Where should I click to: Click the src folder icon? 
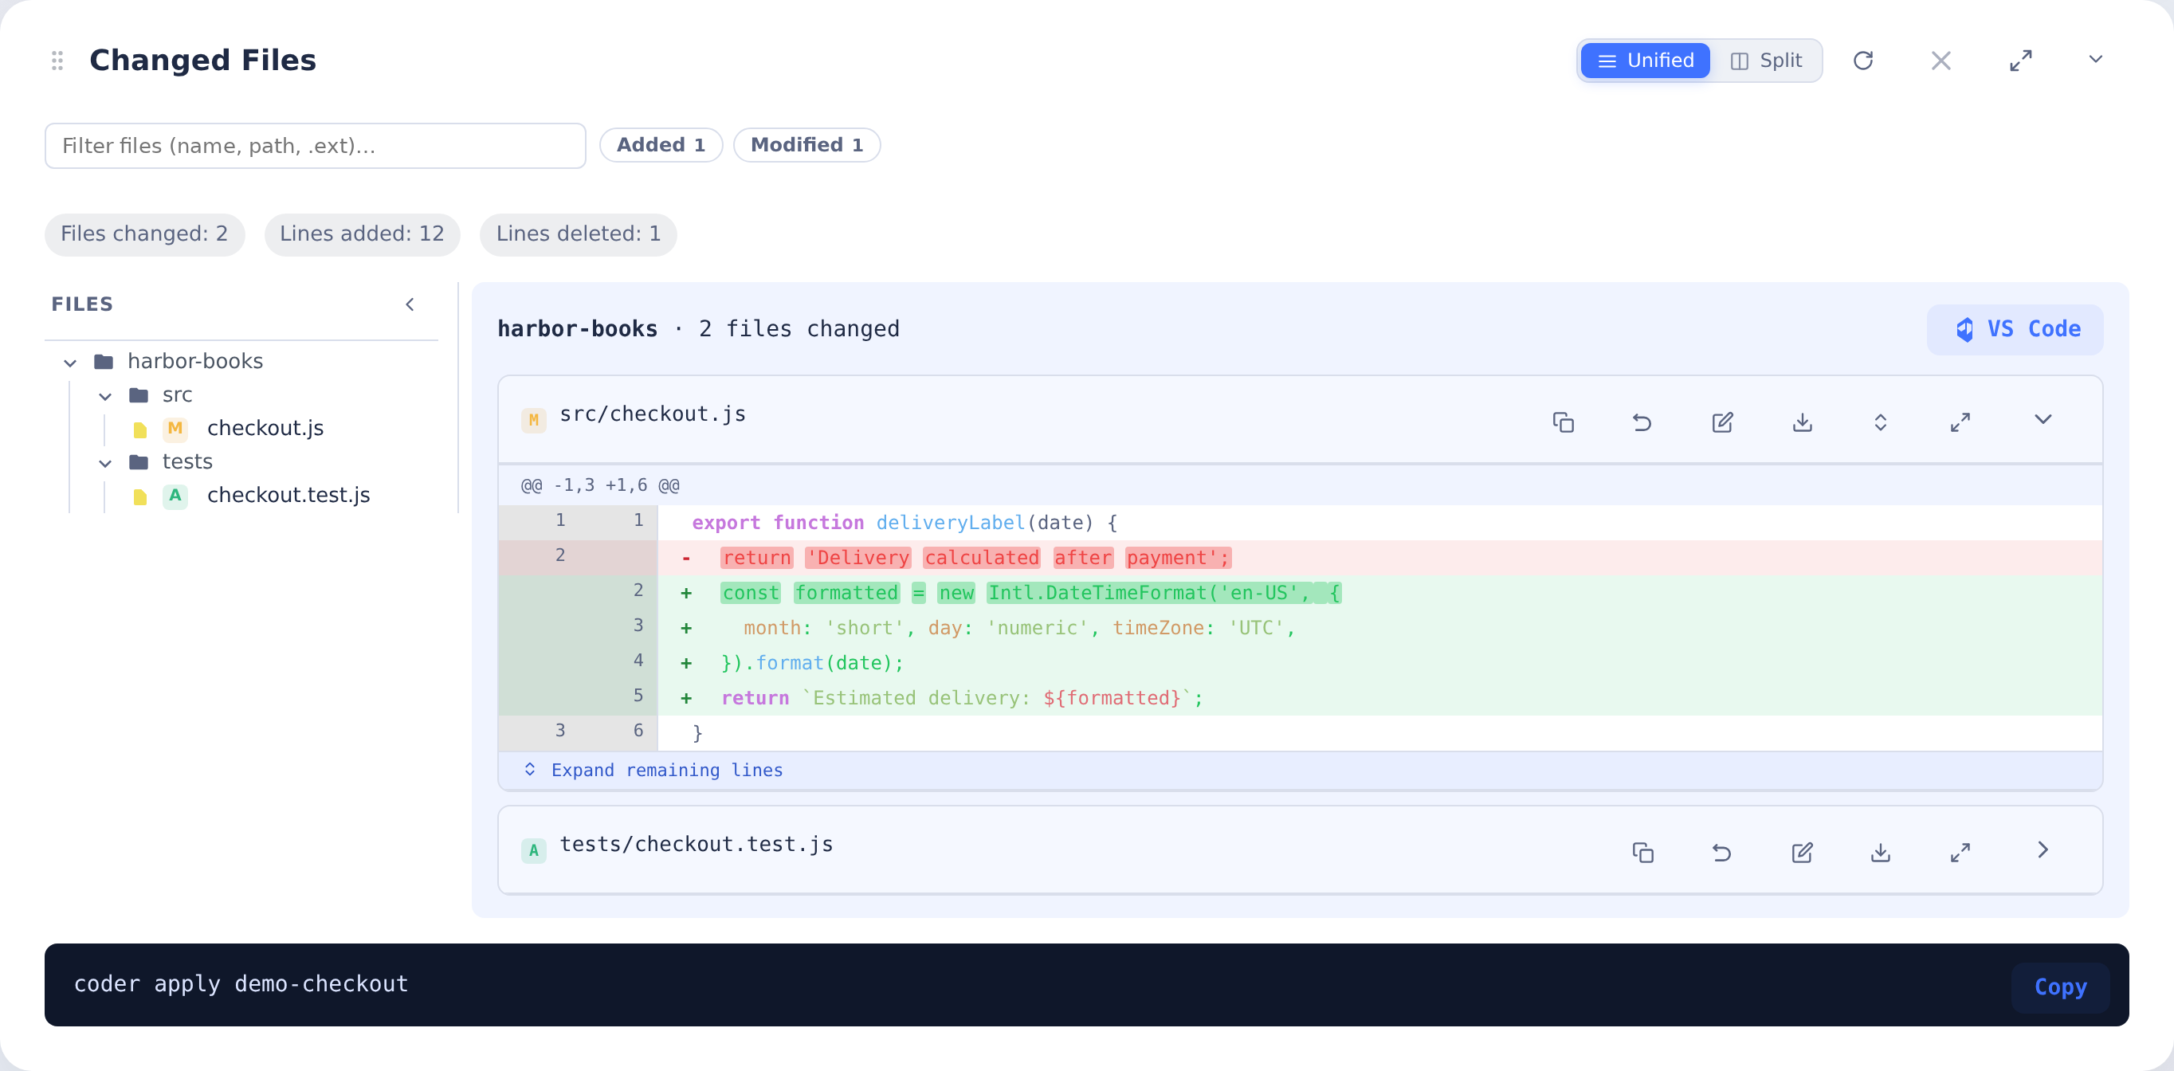(139, 395)
